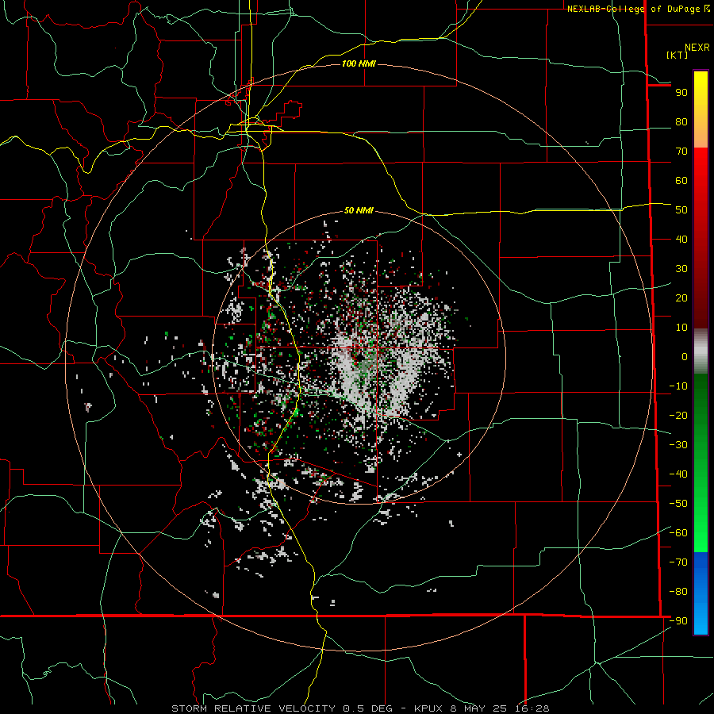Click the -50 value on the velocity scale
The height and width of the screenshot is (714, 714).
[678, 504]
